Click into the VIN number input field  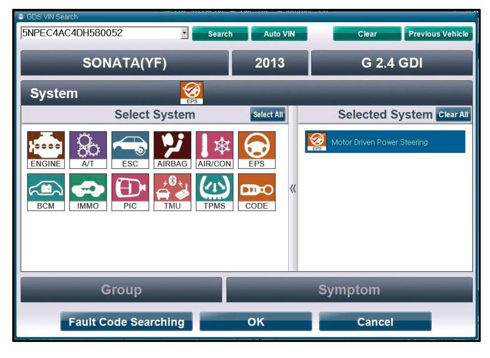pos(99,33)
